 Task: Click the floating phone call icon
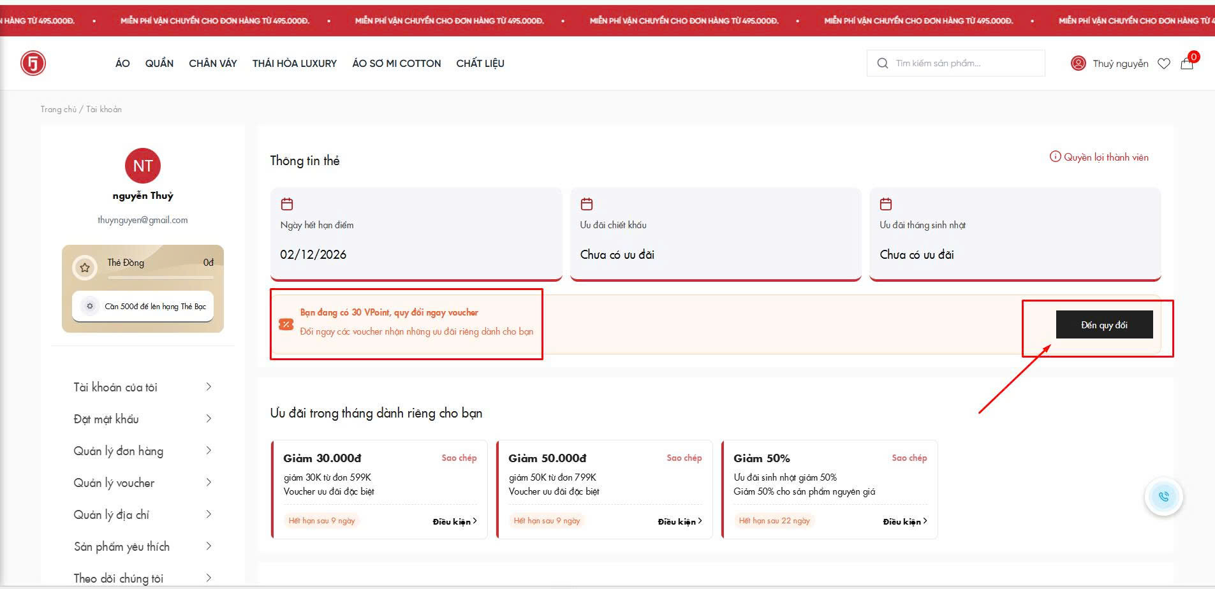point(1163,497)
